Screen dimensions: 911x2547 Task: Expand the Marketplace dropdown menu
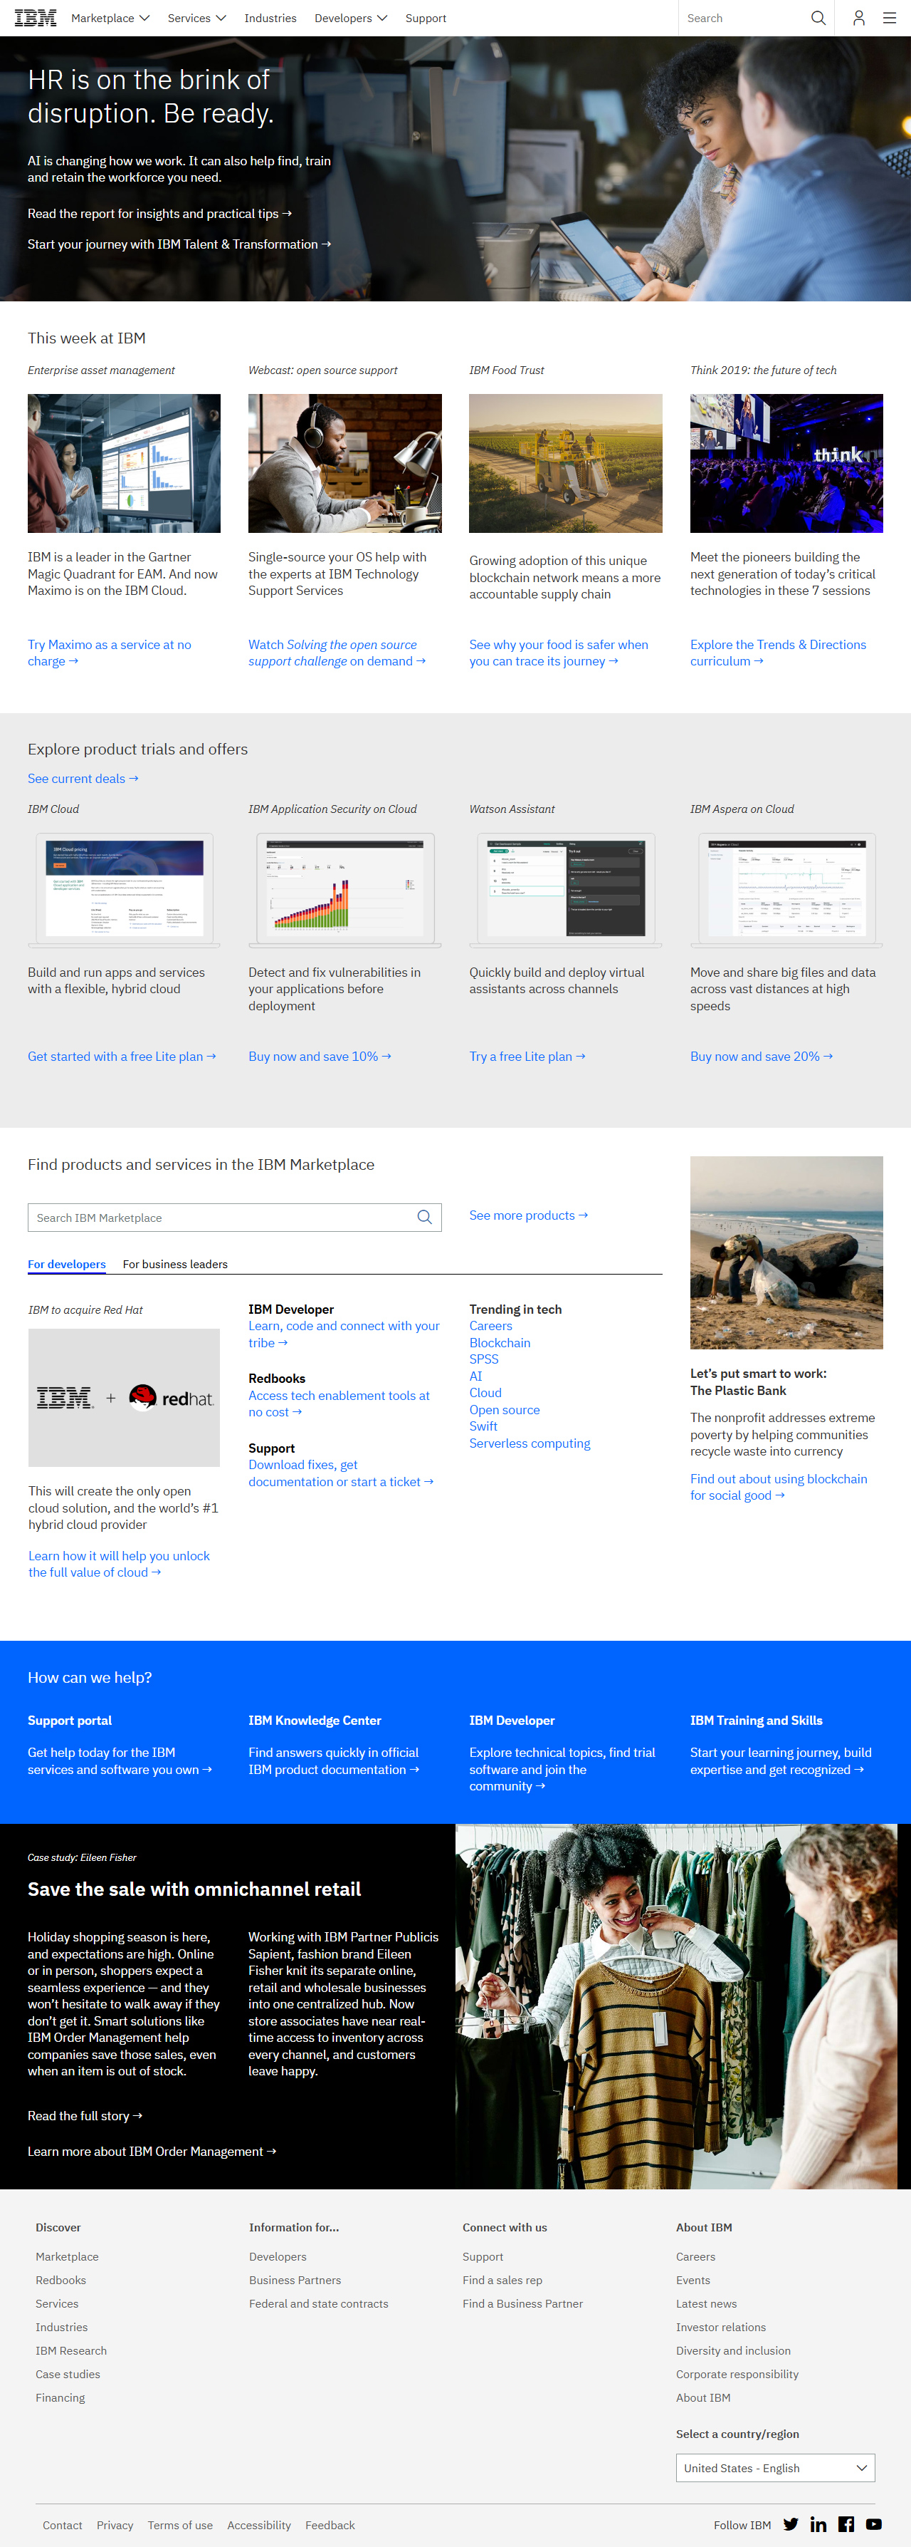pyautogui.click(x=110, y=18)
